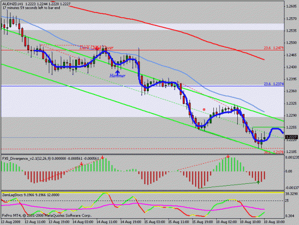299x225 pixels.
Task: Click the green up arrow in divergence panel
Action: point(258,182)
